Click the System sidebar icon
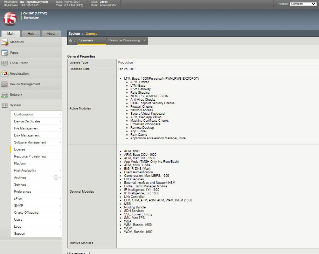The image size is (319, 254). pos(5,105)
